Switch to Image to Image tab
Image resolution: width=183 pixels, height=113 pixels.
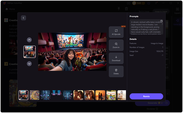(161, 12)
